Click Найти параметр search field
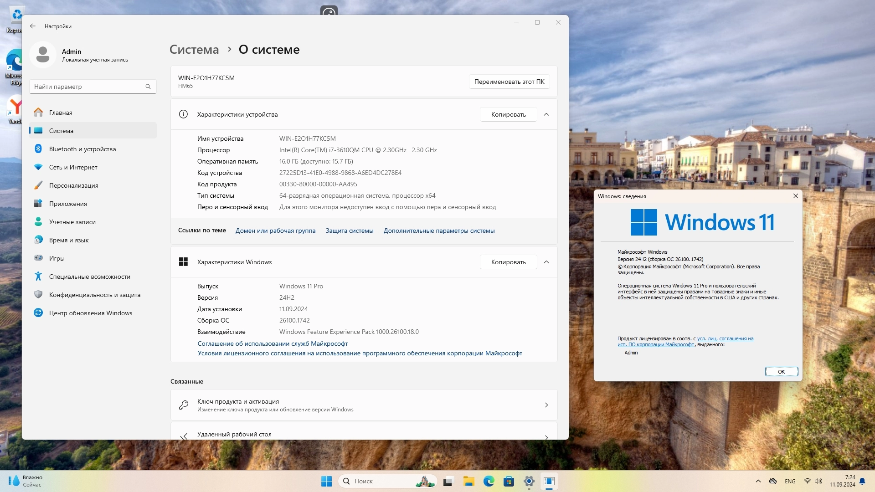This screenshot has height=492, width=875. pos(87,87)
